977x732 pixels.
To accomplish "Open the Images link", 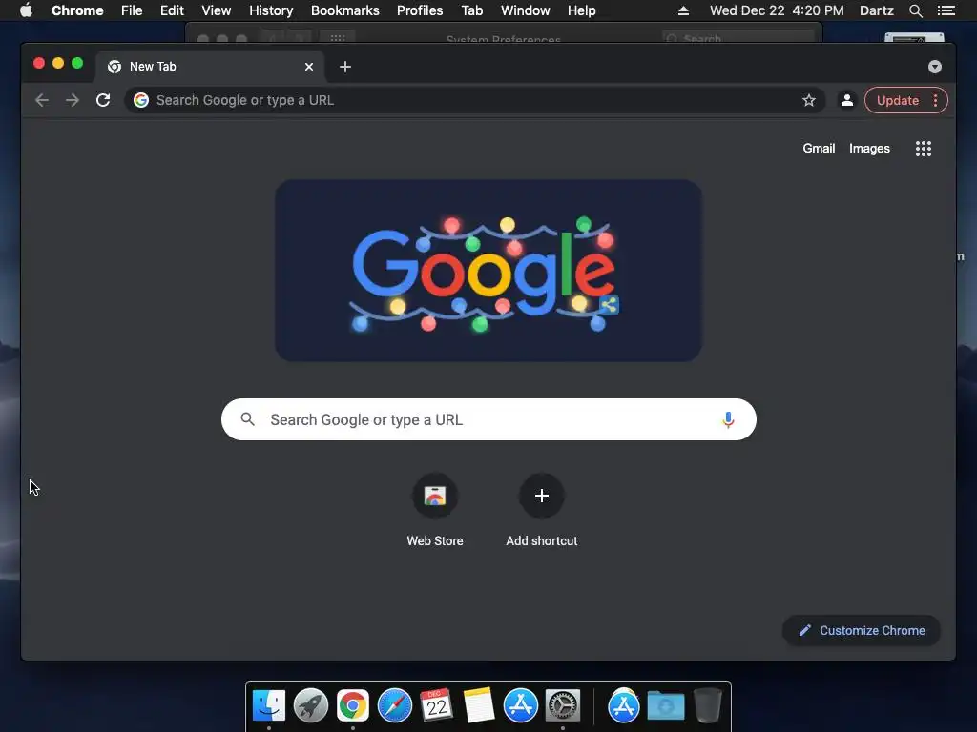I will click(x=869, y=148).
